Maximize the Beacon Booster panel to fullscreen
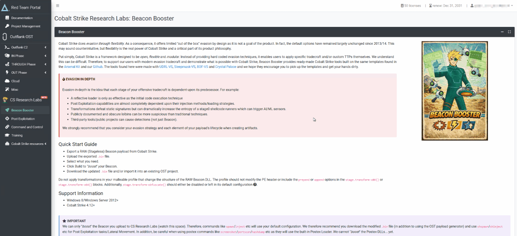The height and width of the screenshot is (236, 517). 510,32
